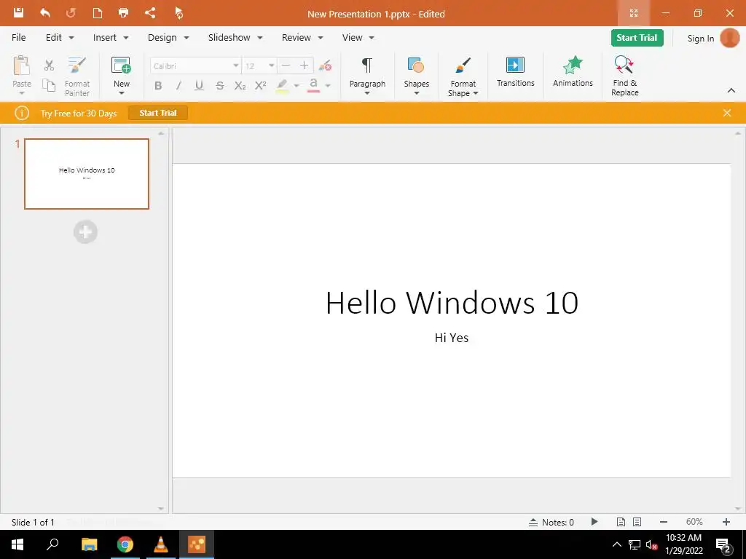Add slide with round plus button
This screenshot has height=559, width=746.
click(x=86, y=232)
